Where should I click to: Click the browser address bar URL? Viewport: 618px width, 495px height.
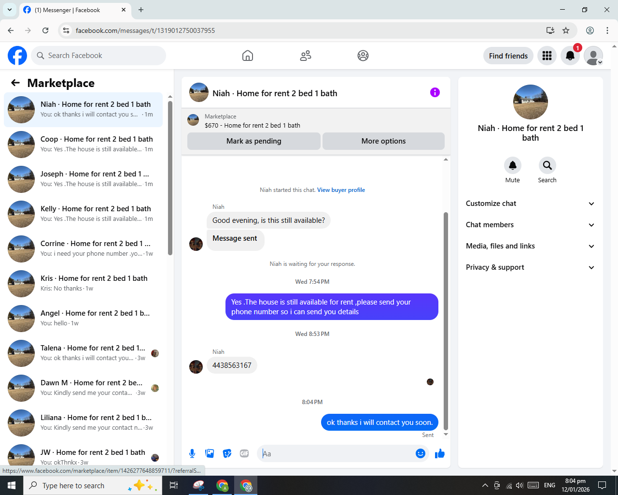coord(145,30)
